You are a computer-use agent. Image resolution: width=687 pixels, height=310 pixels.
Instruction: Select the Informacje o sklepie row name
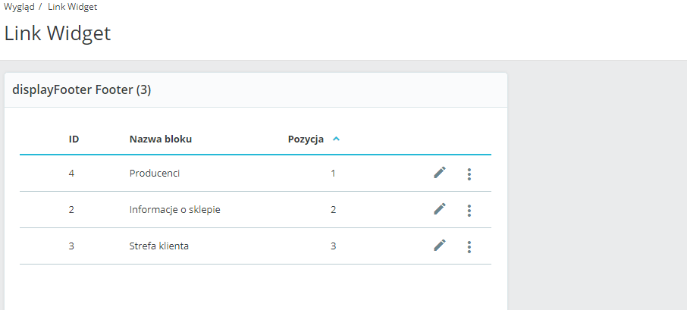tap(174, 210)
